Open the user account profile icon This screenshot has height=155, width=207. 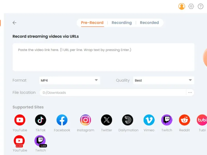tap(182, 6)
